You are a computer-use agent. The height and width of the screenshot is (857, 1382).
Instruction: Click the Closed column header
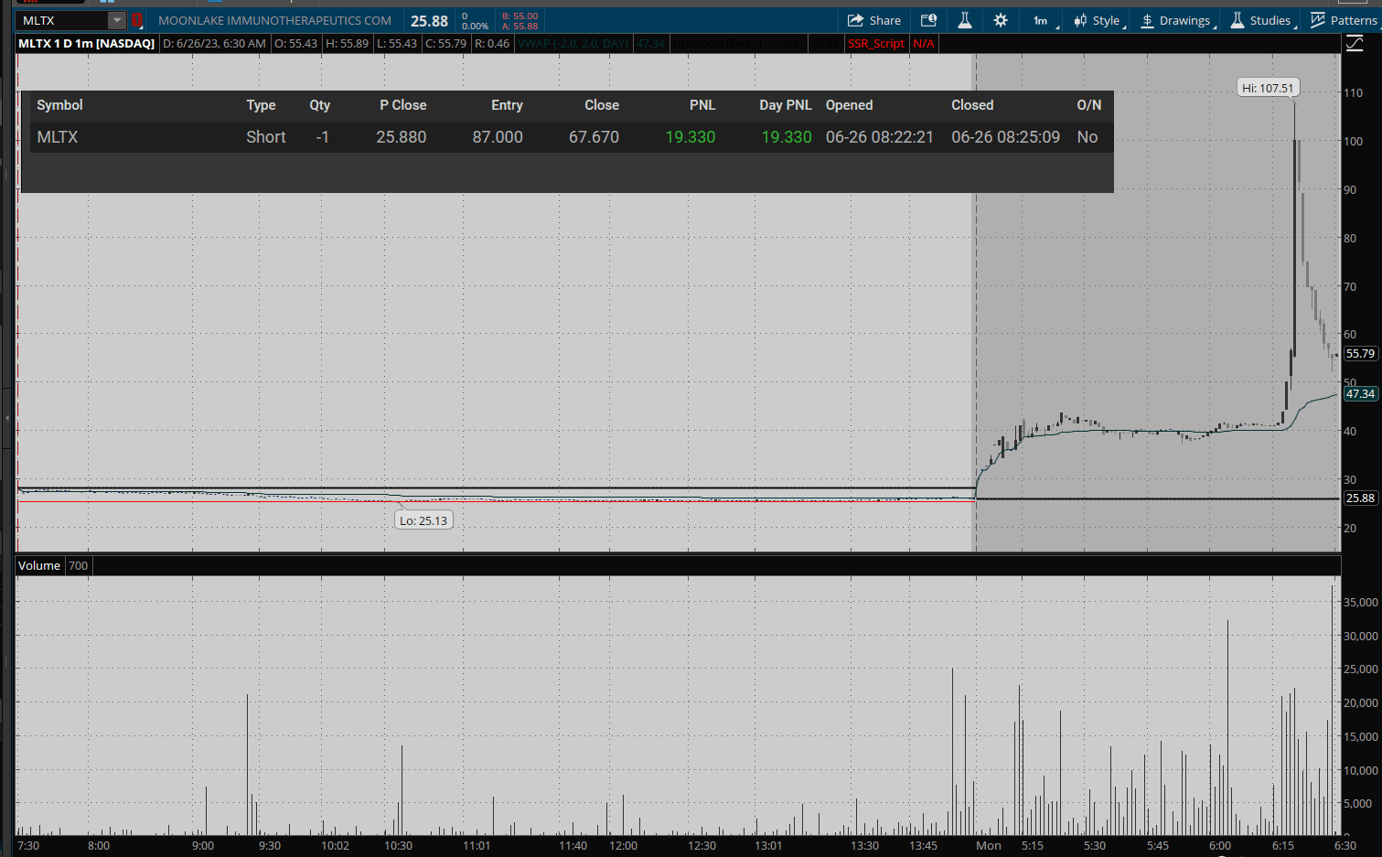pyautogui.click(x=972, y=105)
